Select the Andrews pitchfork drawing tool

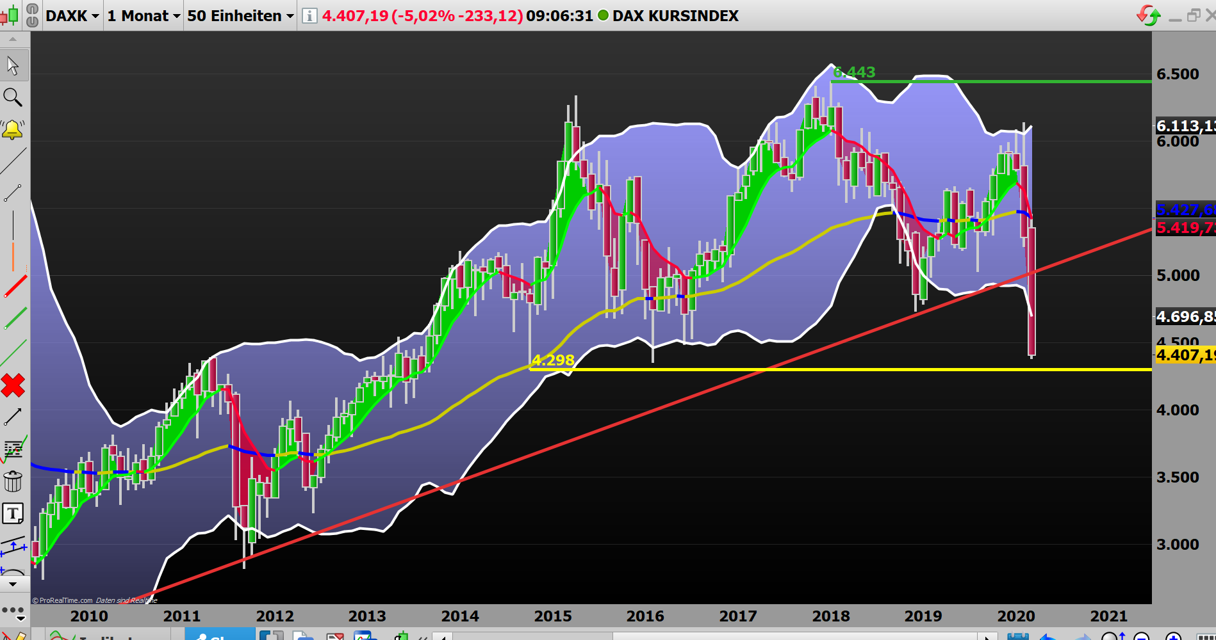point(13,545)
